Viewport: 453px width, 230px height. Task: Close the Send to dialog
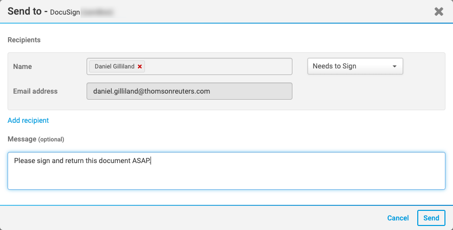pyautogui.click(x=439, y=12)
